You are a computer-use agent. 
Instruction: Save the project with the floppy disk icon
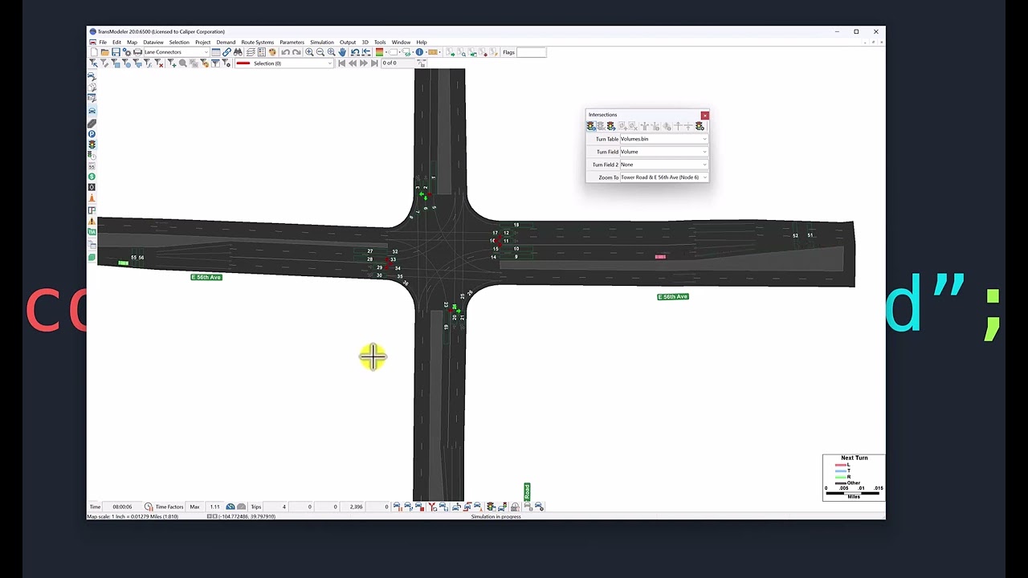[116, 52]
